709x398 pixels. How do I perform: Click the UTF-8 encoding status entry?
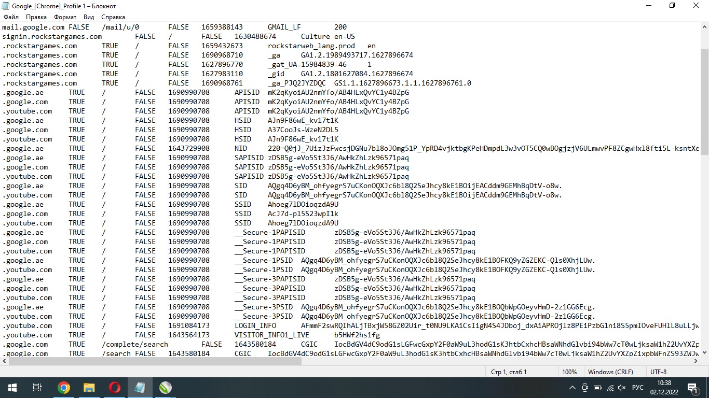point(658,372)
